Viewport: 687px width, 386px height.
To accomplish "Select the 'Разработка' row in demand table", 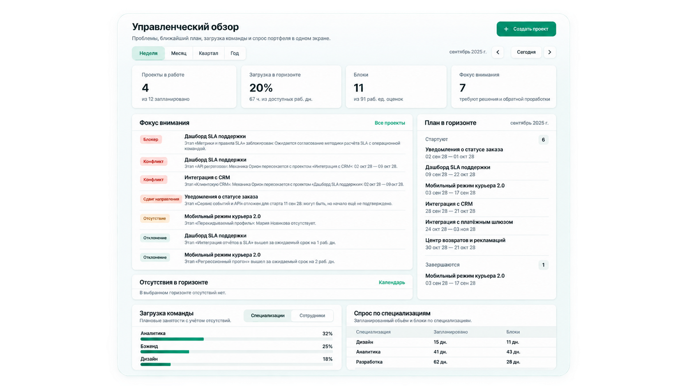I will (451, 362).
